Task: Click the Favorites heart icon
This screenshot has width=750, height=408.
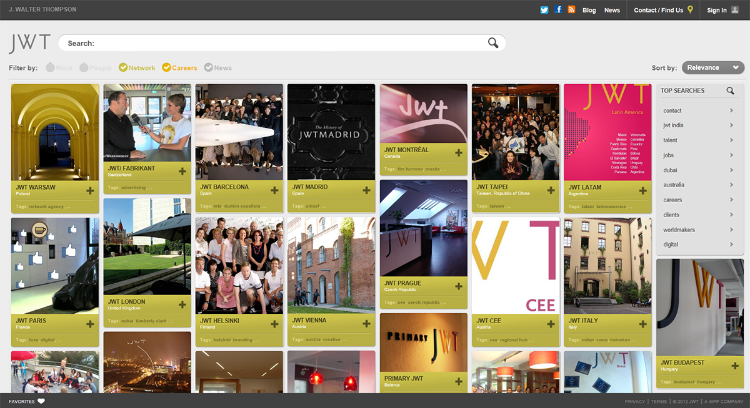Action: [41, 401]
